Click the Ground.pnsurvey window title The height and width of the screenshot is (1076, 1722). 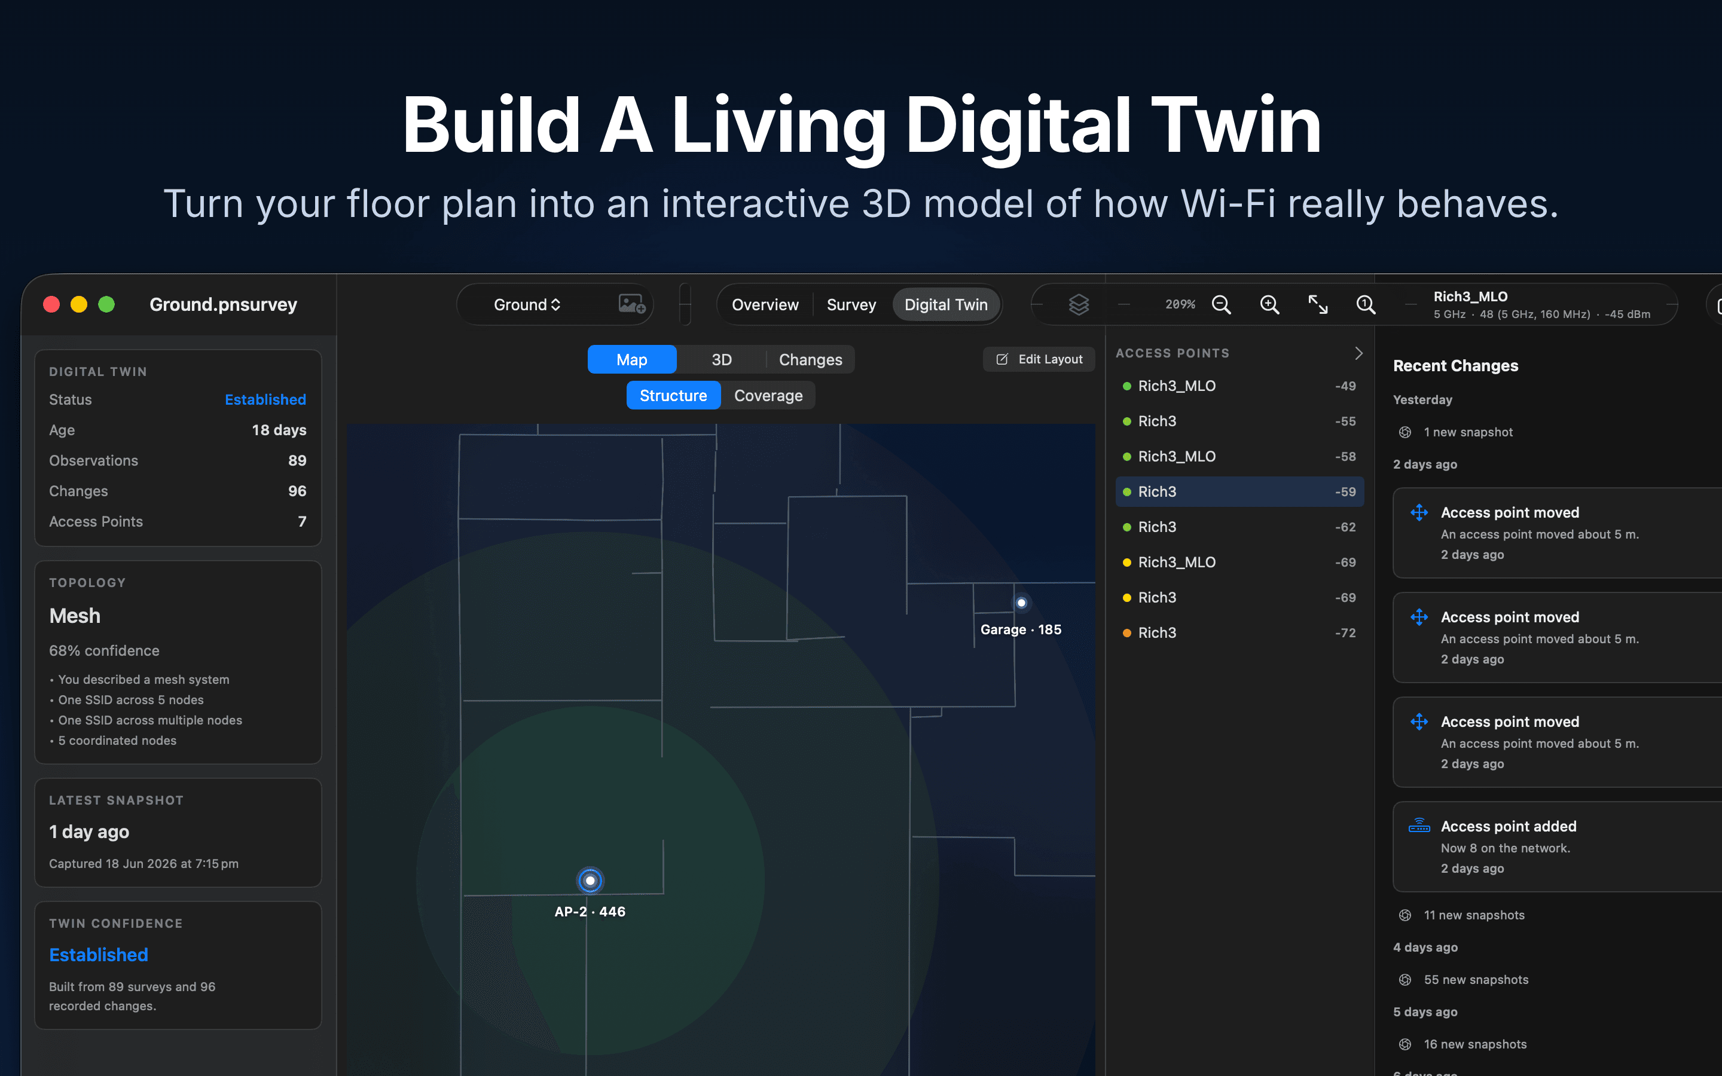(x=222, y=305)
